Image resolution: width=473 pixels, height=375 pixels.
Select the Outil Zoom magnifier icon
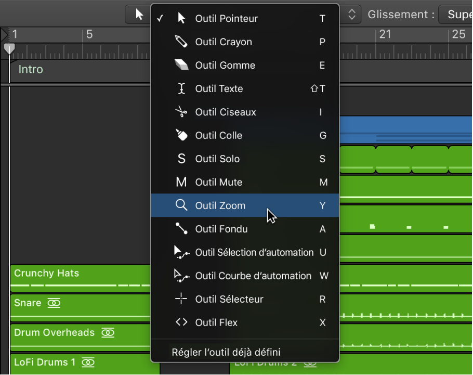coord(181,205)
